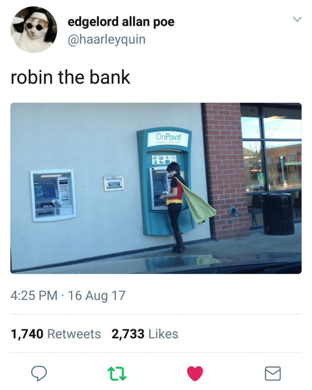
Task: Share tweet via envelope message icon
Action: [x=273, y=374]
